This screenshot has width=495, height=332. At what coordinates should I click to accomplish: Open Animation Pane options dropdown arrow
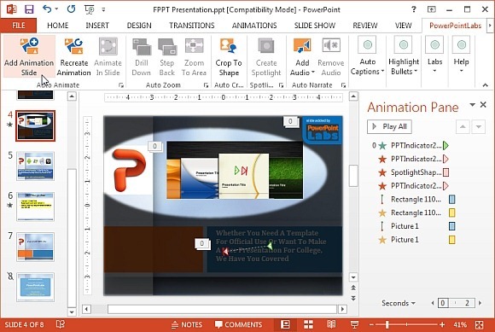pos(472,105)
